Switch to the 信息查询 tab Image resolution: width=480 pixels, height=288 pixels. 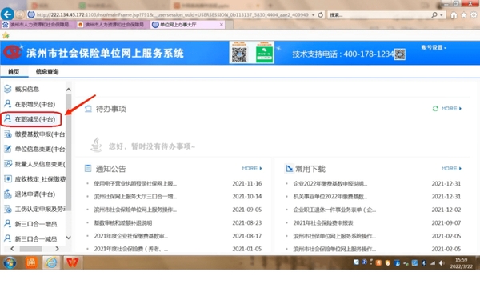[47, 72]
